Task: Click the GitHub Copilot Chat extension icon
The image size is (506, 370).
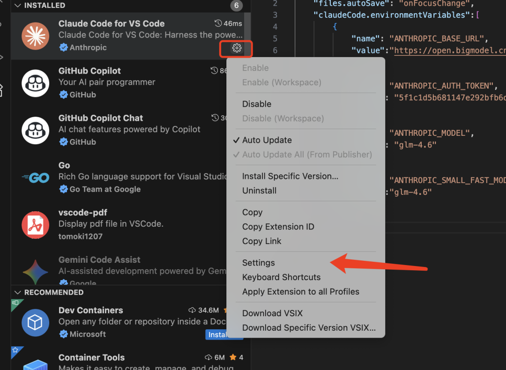Action: tap(36, 130)
